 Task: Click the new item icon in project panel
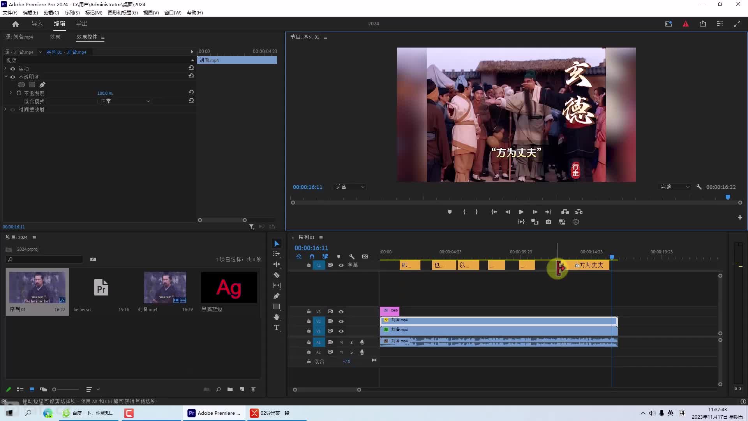coord(242,389)
